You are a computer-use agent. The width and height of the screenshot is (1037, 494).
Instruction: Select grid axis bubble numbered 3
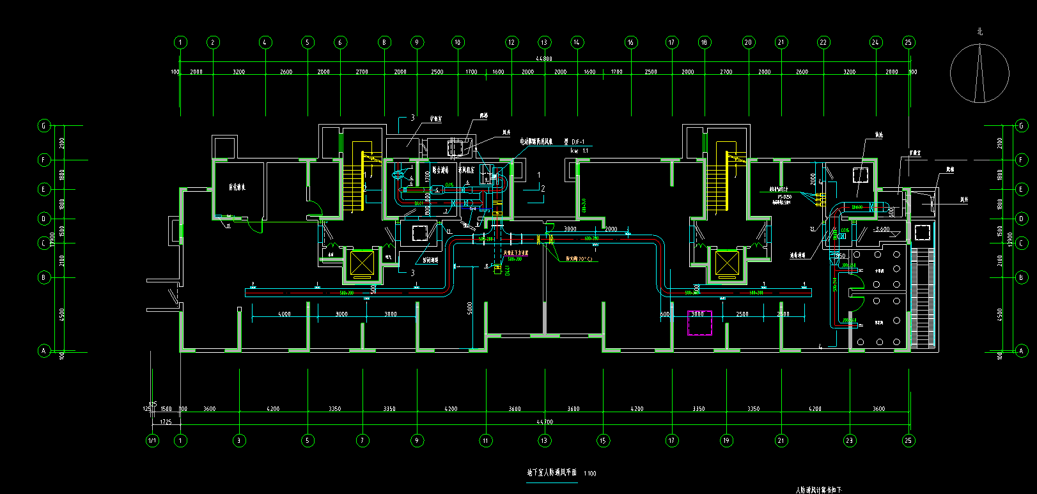[240, 440]
